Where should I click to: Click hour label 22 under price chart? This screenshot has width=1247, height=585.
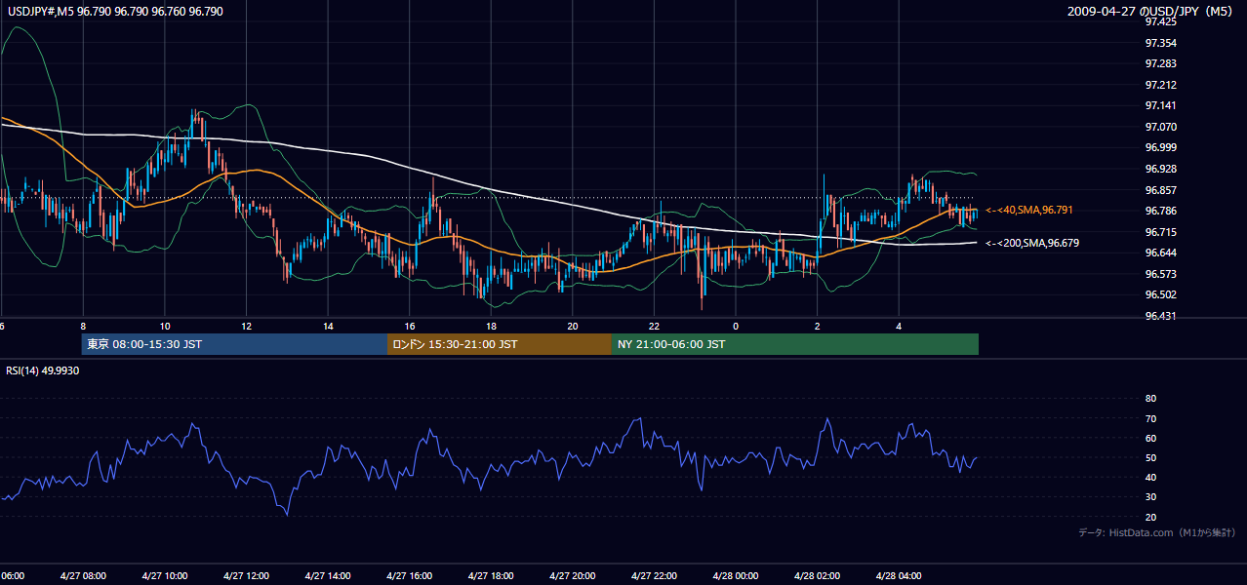654,326
